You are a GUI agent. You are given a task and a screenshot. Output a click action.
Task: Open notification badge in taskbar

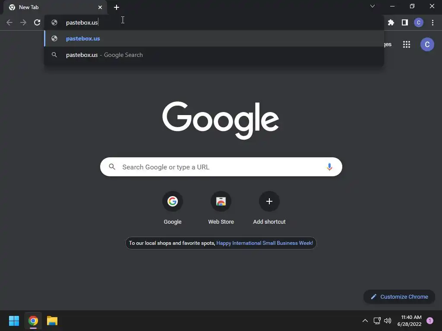coord(430,321)
